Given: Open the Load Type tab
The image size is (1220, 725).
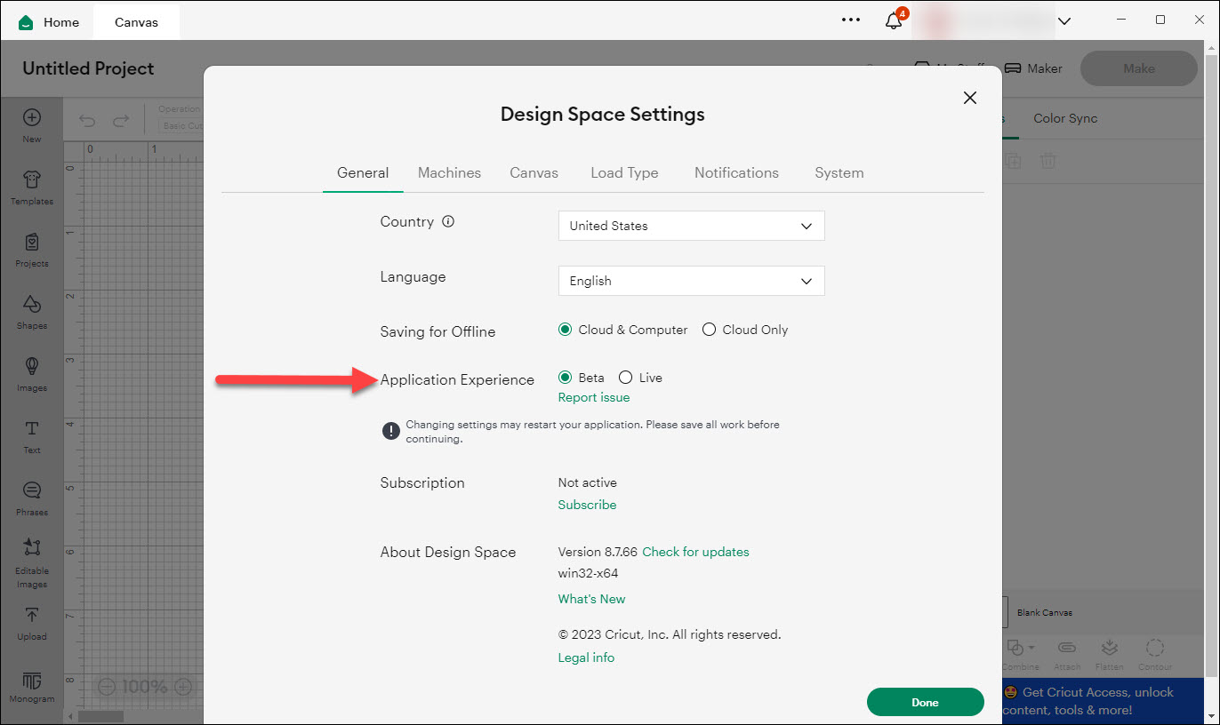Looking at the screenshot, I should point(624,173).
